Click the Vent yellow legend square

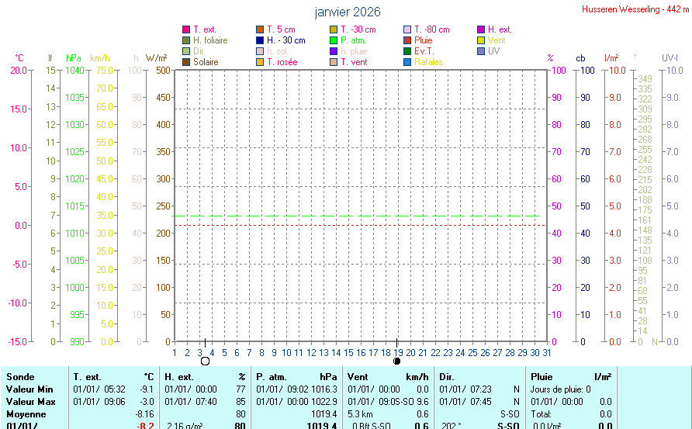[481, 40]
